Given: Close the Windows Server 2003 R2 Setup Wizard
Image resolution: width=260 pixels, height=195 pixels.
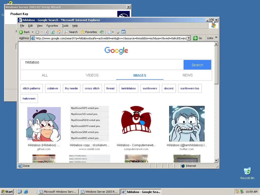Looking at the screenshot, I should 128,7.
